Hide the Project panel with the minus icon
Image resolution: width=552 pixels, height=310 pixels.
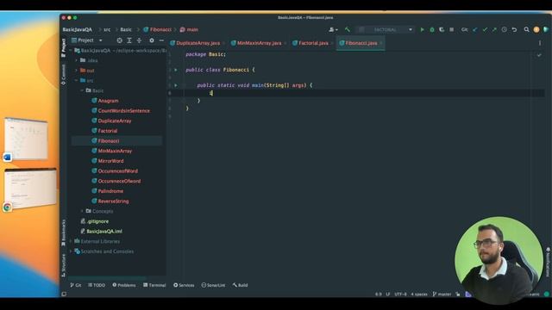pyautogui.click(x=161, y=40)
